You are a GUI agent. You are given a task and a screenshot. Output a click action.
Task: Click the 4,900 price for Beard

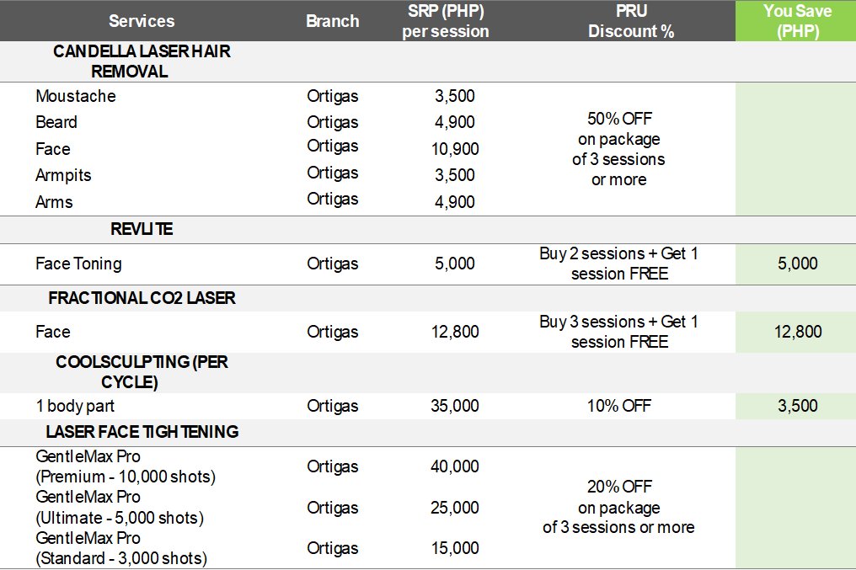pos(455,122)
